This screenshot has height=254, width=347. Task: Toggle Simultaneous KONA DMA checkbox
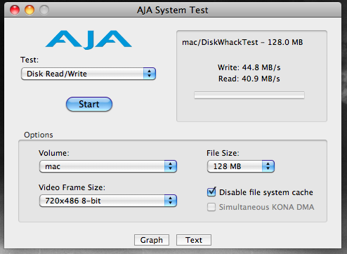pyautogui.click(x=211, y=207)
